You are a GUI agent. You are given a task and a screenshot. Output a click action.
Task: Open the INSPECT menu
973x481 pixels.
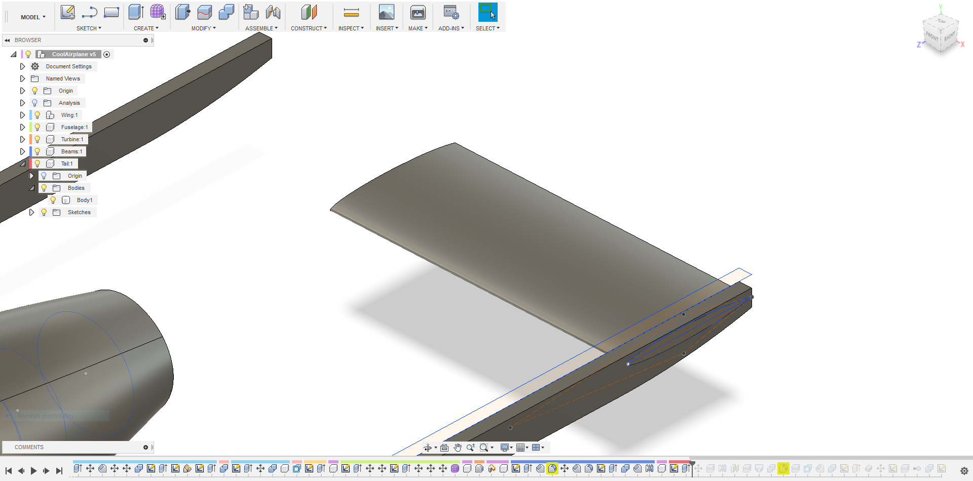(351, 28)
